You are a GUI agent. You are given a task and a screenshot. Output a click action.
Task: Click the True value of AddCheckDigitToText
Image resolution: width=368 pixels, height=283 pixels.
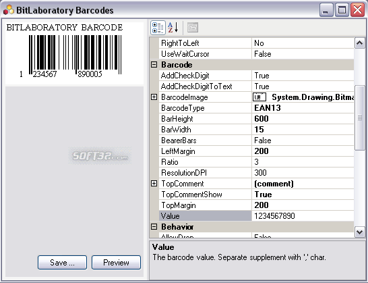point(262,86)
